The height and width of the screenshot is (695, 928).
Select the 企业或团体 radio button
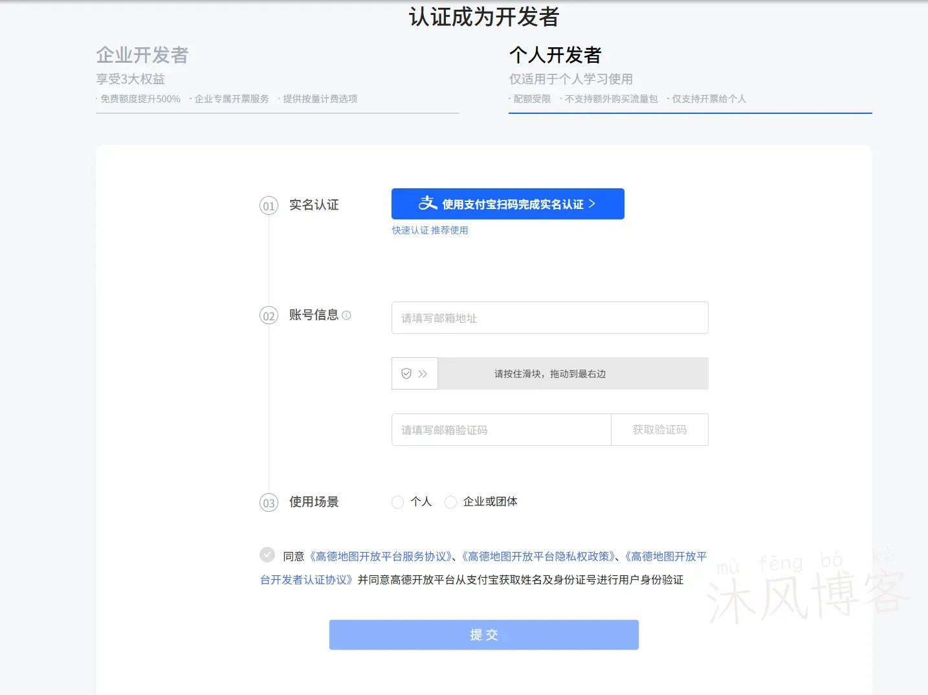pyautogui.click(x=450, y=502)
